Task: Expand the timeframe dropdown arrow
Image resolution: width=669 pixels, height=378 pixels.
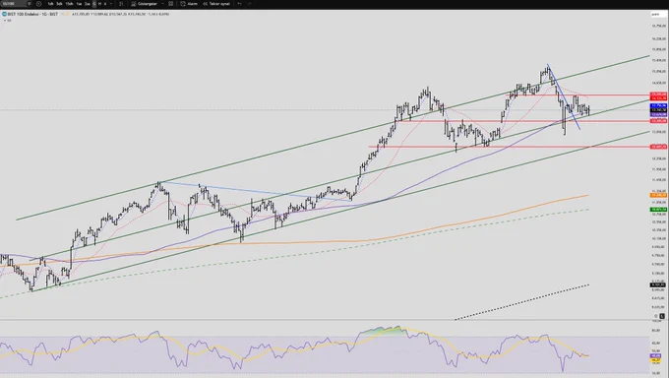Action: pos(111,4)
